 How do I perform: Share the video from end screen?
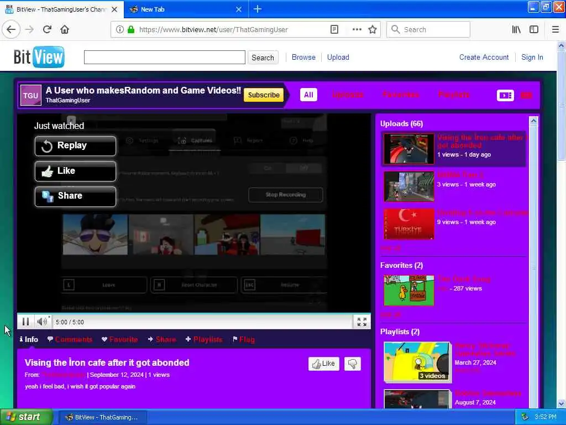click(75, 196)
